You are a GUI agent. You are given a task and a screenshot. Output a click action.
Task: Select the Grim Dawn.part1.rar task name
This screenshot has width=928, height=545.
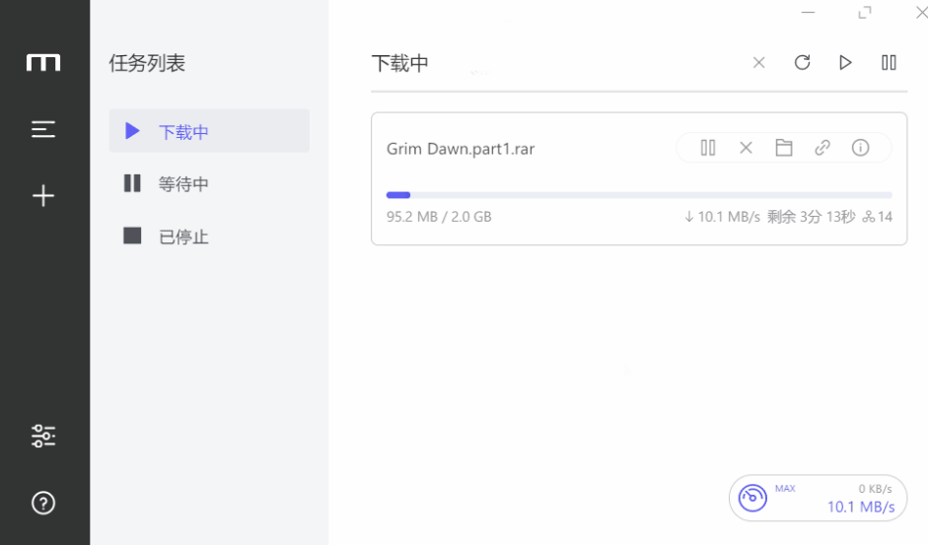(461, 149)
